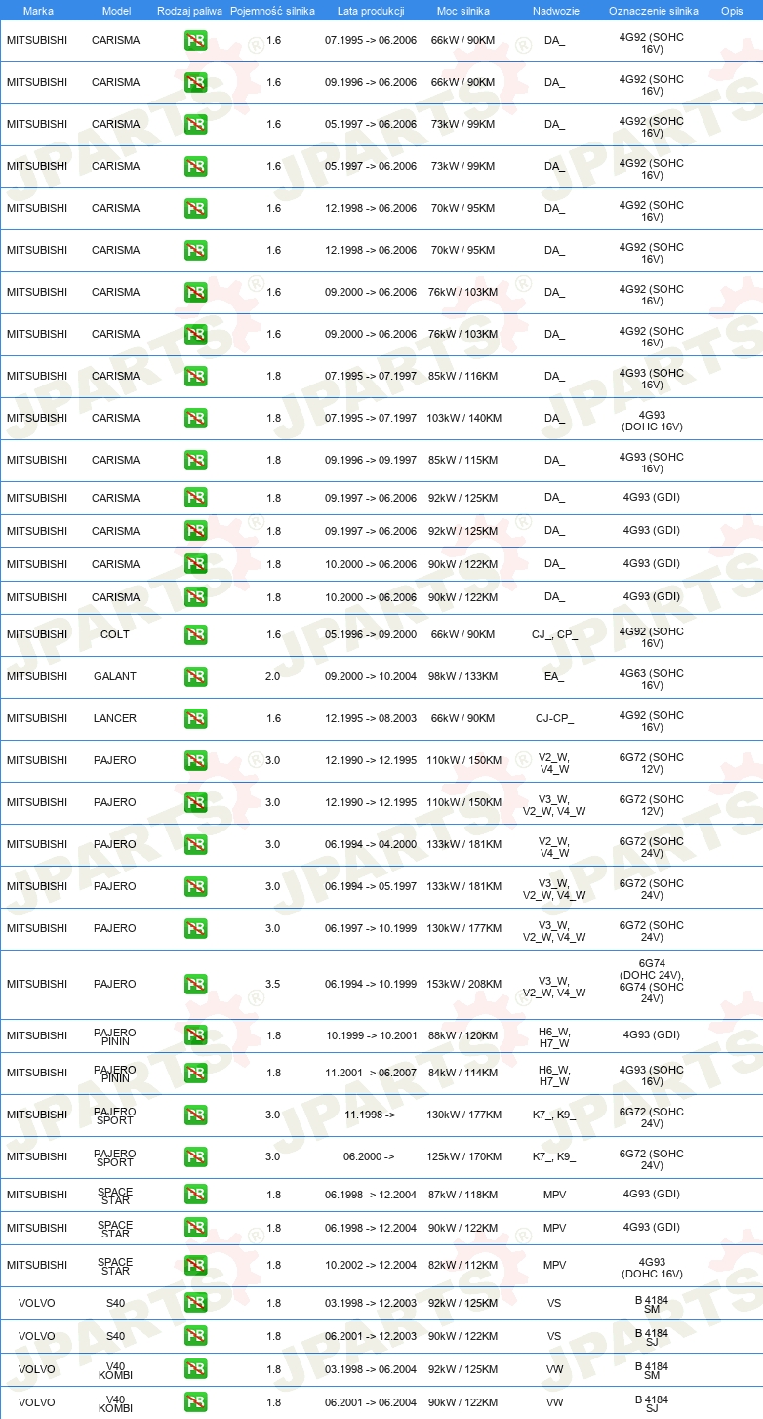Click the EA_ body cell
Viewport: 763px width, 1419px height.
(555, 676)
